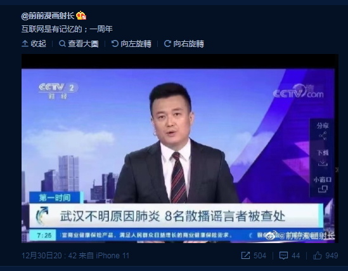The width and height of the screenshot is (348, 271).
Task: Like the post via thumbs-up showing 949
Action: click(x=318, y=255)
